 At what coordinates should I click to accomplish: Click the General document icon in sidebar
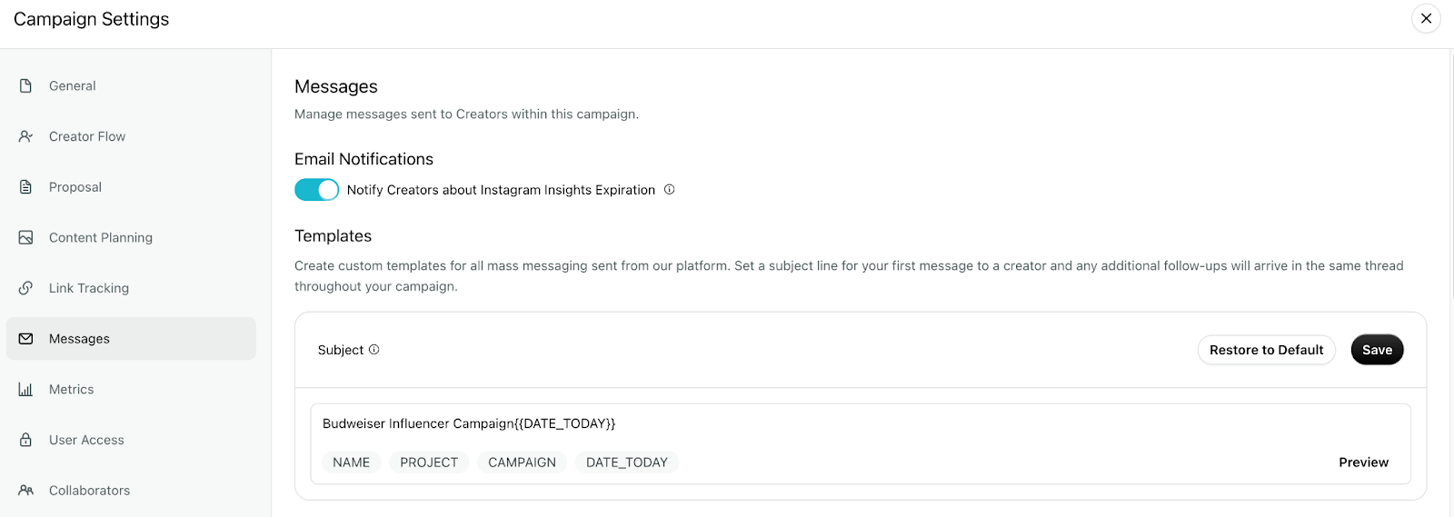click(25, 85)
